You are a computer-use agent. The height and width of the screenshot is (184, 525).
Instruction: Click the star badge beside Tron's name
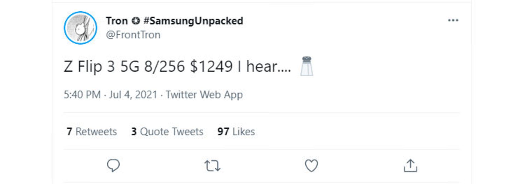point(136,21)
